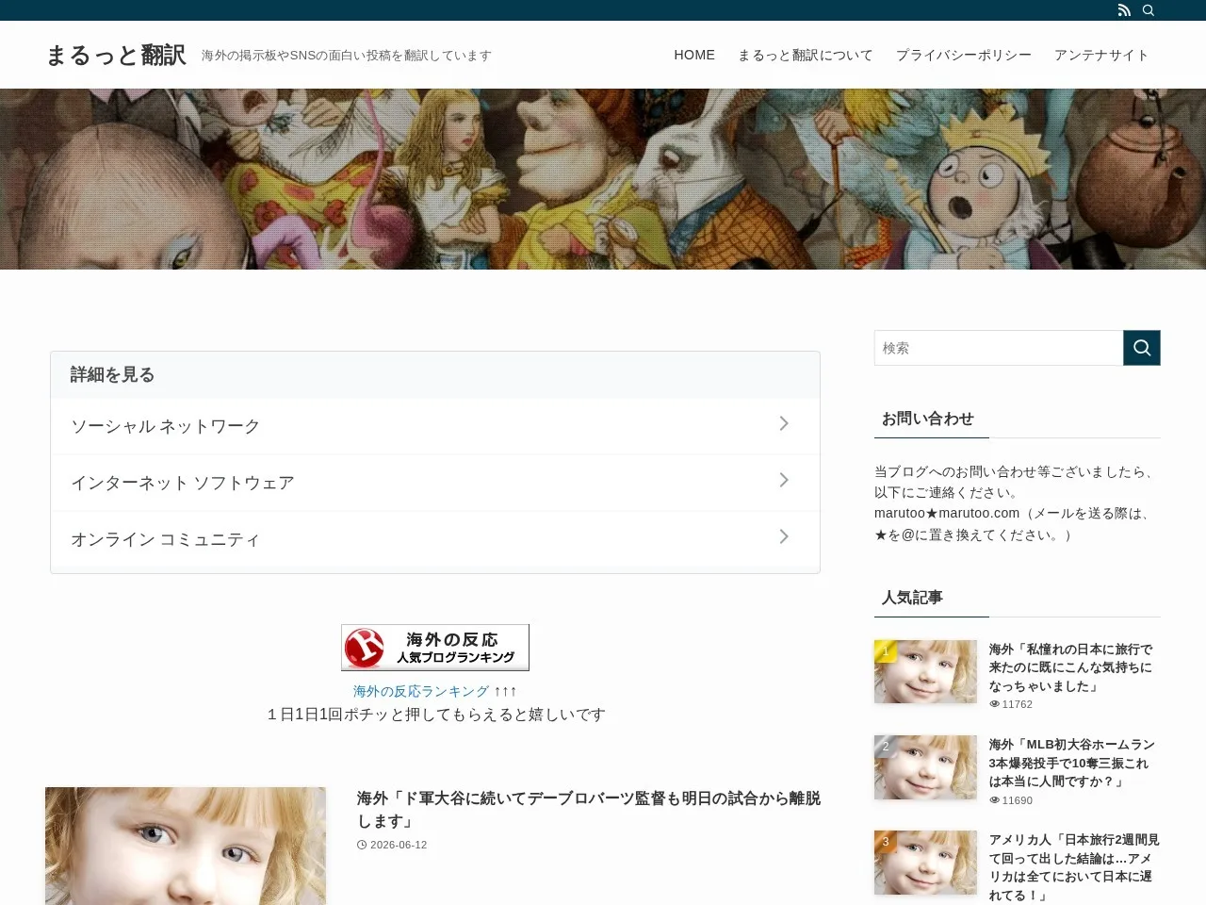Open popular article ranked 1 thumbnail
The height and width of the screenshot is (905, 1206).
925,672
